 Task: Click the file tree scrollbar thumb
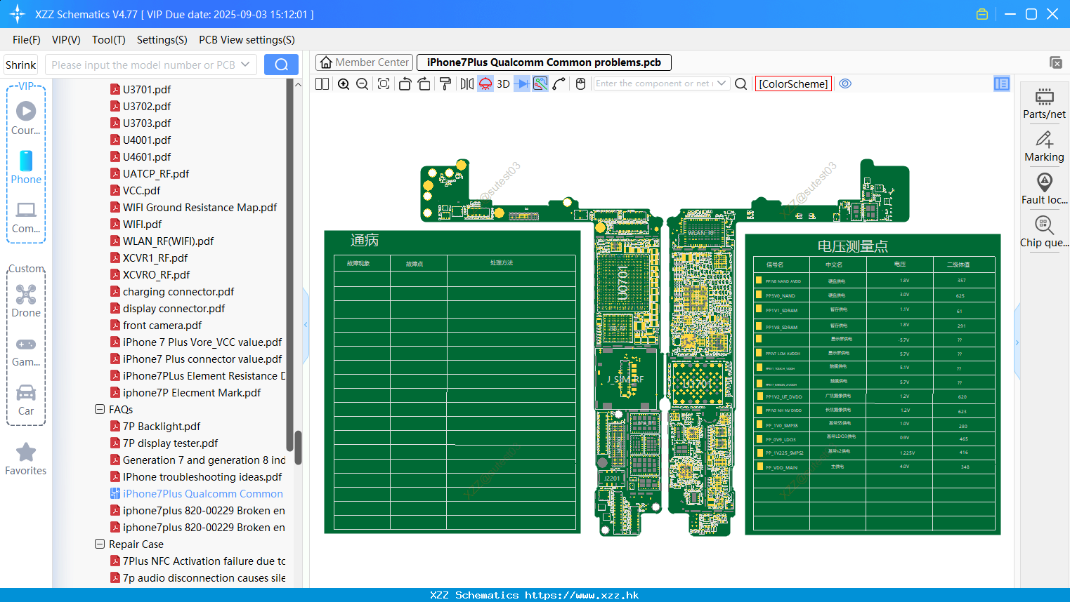(298, 448)
